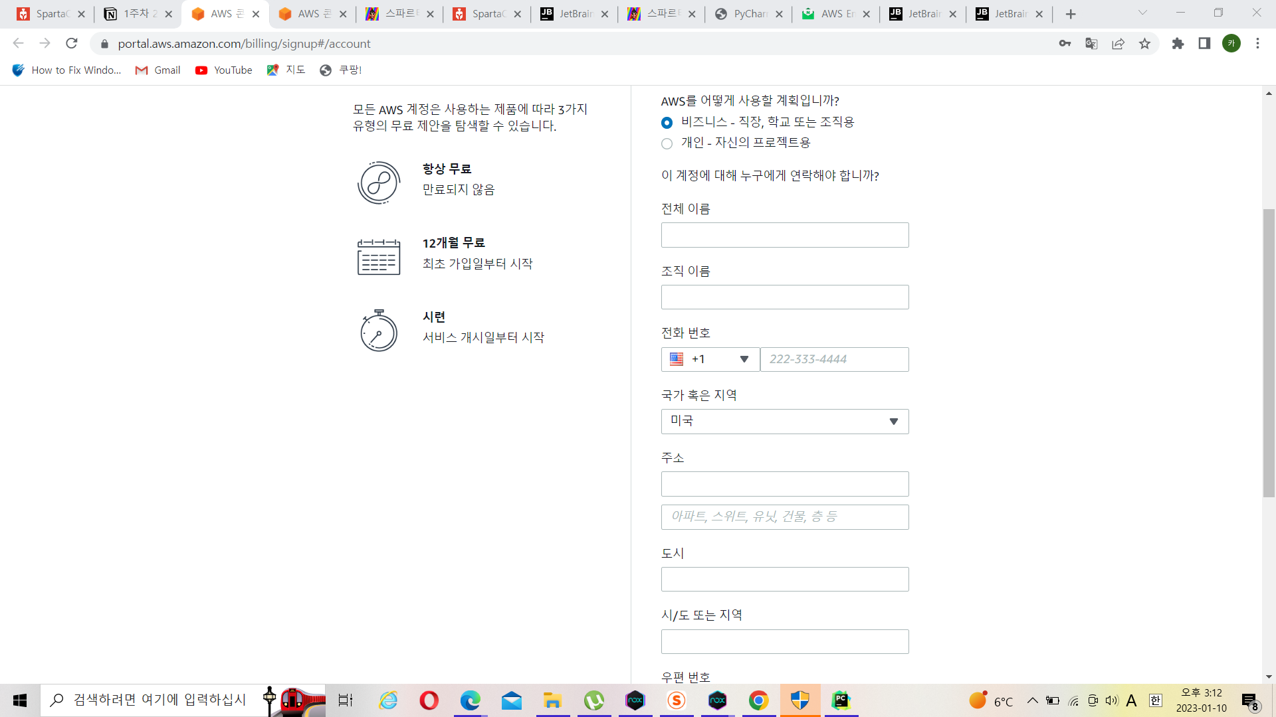Open the site lock info icon

coord(104,44)
